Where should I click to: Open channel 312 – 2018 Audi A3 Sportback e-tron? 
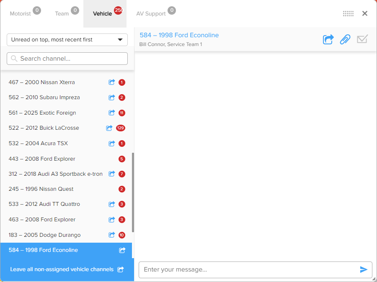click(66, 174)
